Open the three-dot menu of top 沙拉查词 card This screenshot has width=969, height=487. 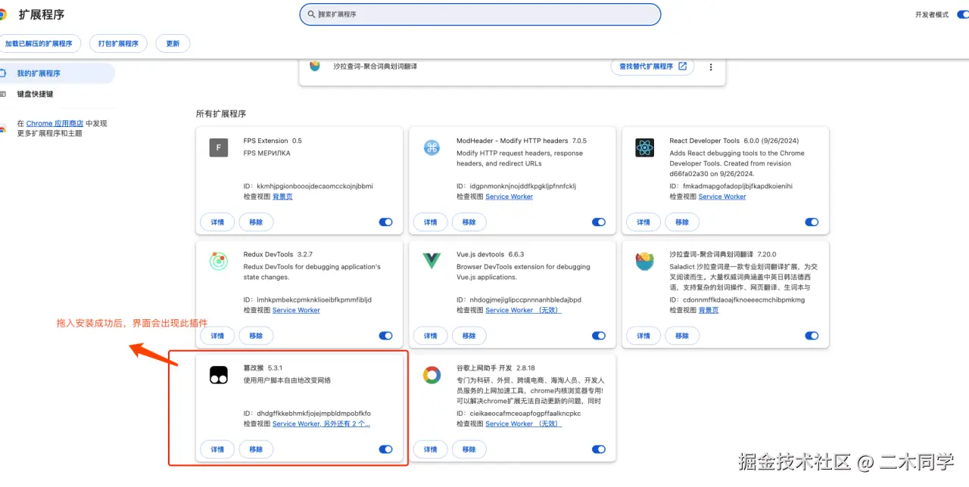(711, 67)
